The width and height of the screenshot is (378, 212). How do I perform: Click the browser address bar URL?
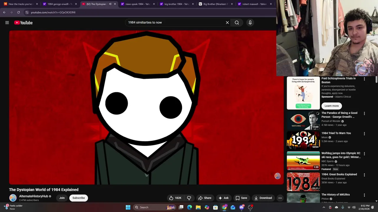(53, 12)
